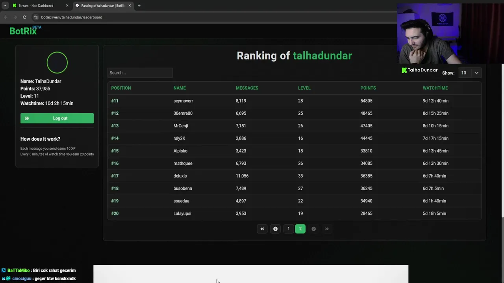Go to previous page arrow
This screenshot has width=504, height=283.
point(275,229)
